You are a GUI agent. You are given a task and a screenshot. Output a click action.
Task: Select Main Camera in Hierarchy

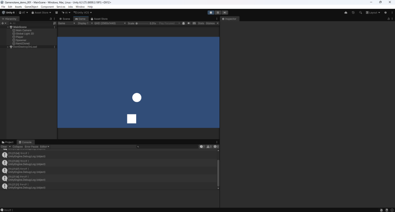[x=24, y=30]
